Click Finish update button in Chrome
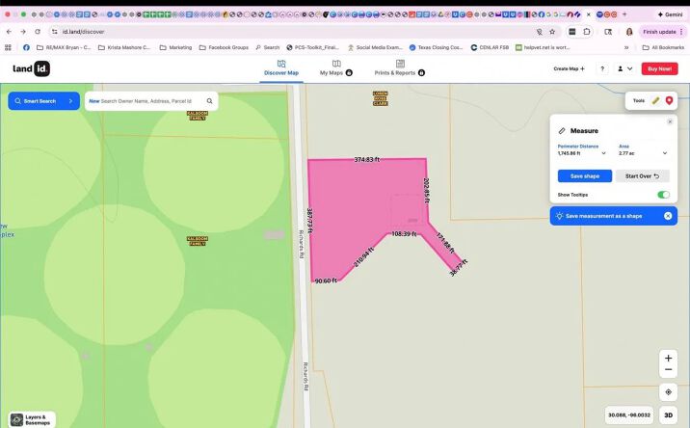The height and width of the screenshot is (428, 690). [x=663, y=32]
